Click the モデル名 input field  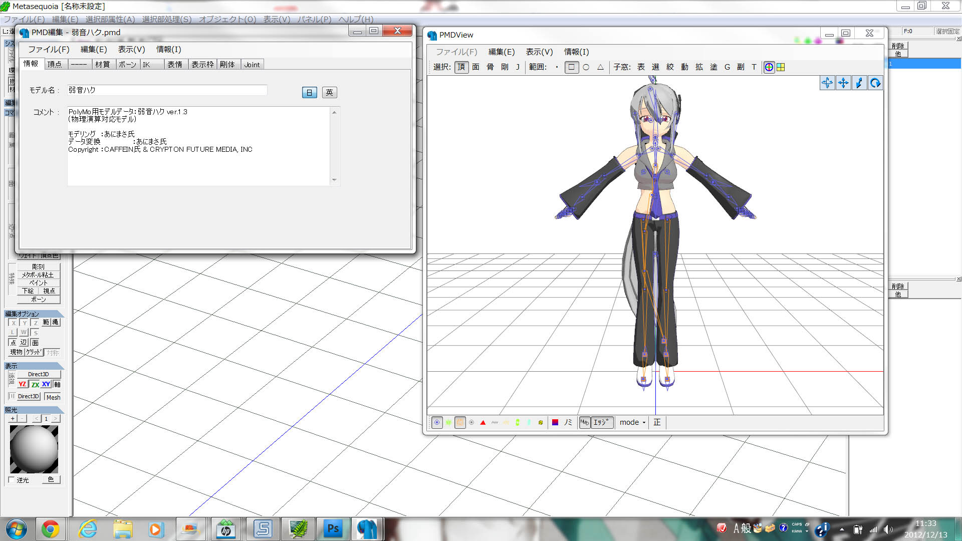tap(167, 90)
